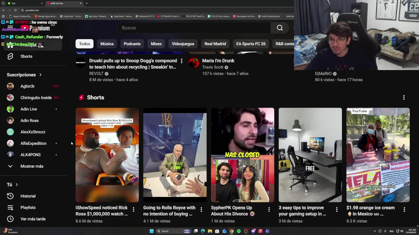Viewport: 419px width, 235px height.
Task: Click the ENG language indicator
Action: tap(391, 231)
